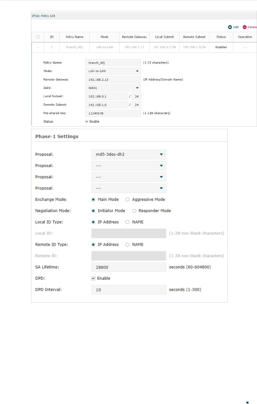Click the ID column header
The height and width of the screenshot is (404, 257).
click(52, 37)
